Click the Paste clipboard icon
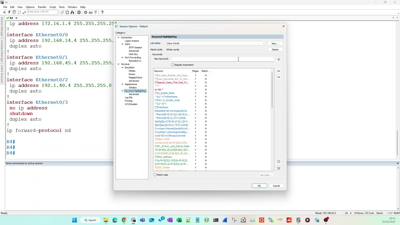Image resolution: width=400 pixels, height=225 pixels. pos(67,12)
